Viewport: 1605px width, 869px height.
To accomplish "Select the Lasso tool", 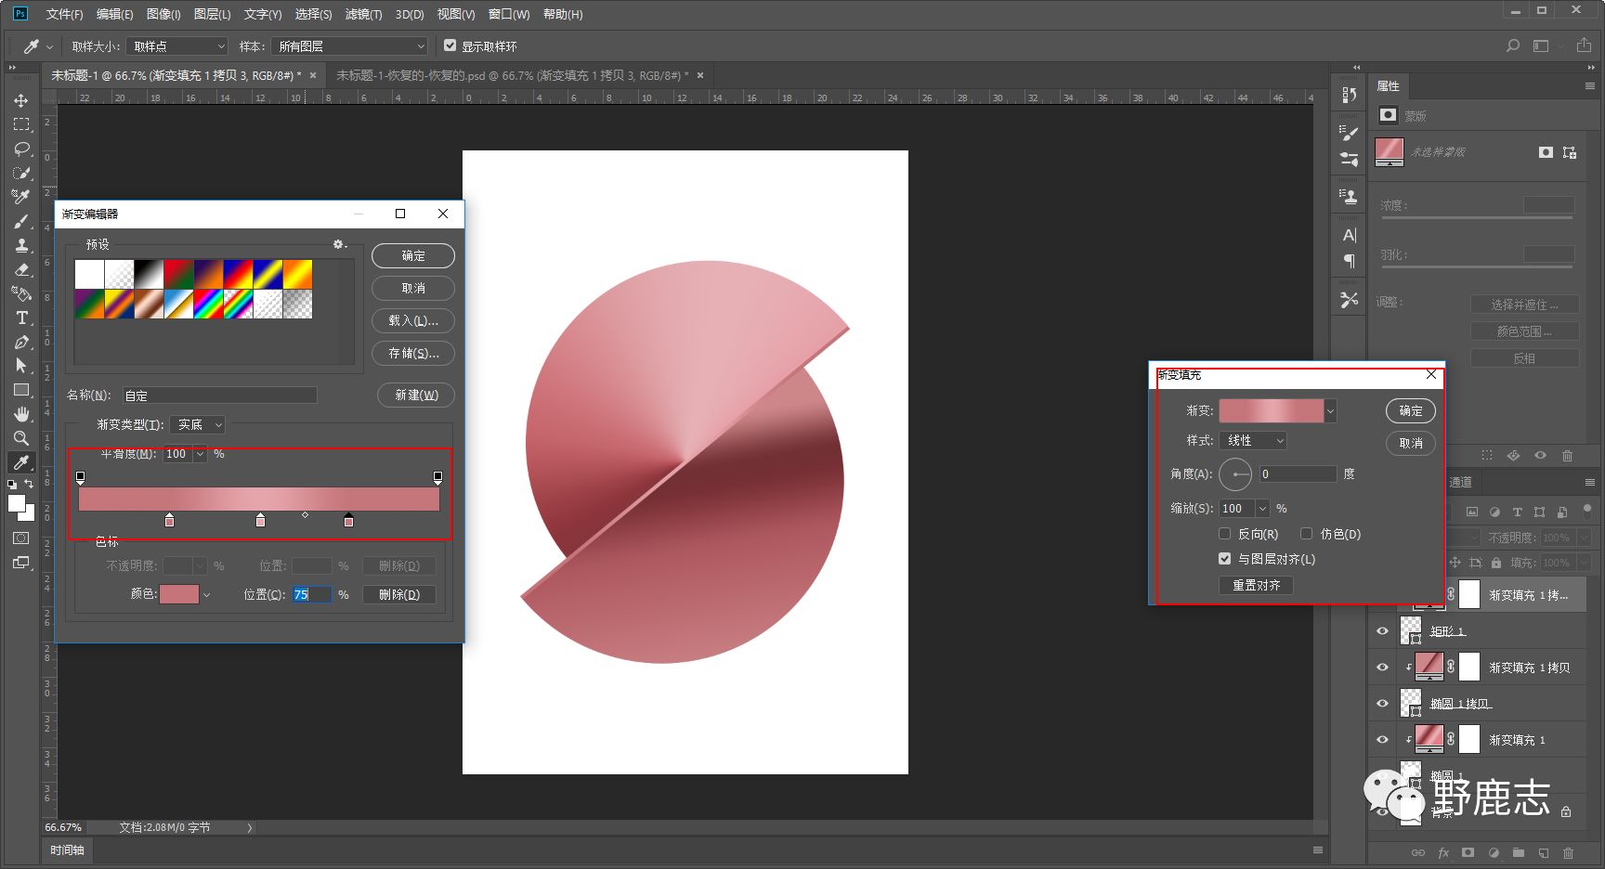I will coord(20,149).
